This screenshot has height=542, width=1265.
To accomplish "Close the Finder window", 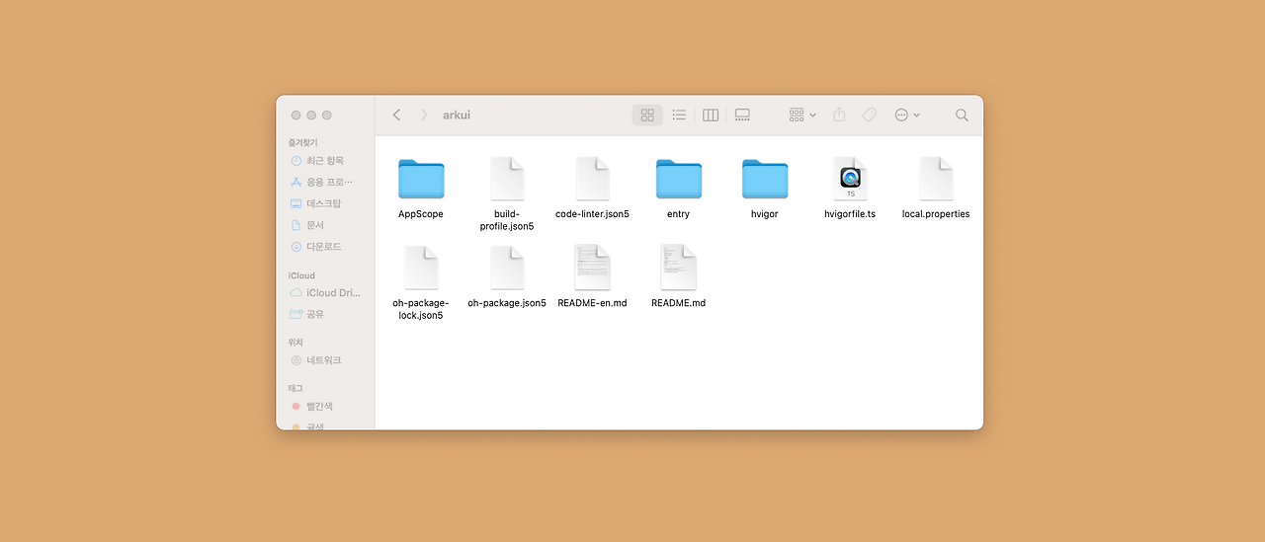I will 295,116.
